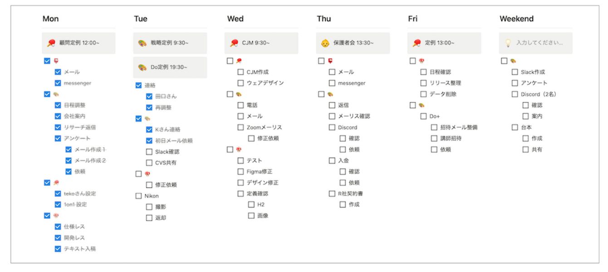Tick the Figma修正 checkbox
608x272 pixels.
[x=241, y=171]
